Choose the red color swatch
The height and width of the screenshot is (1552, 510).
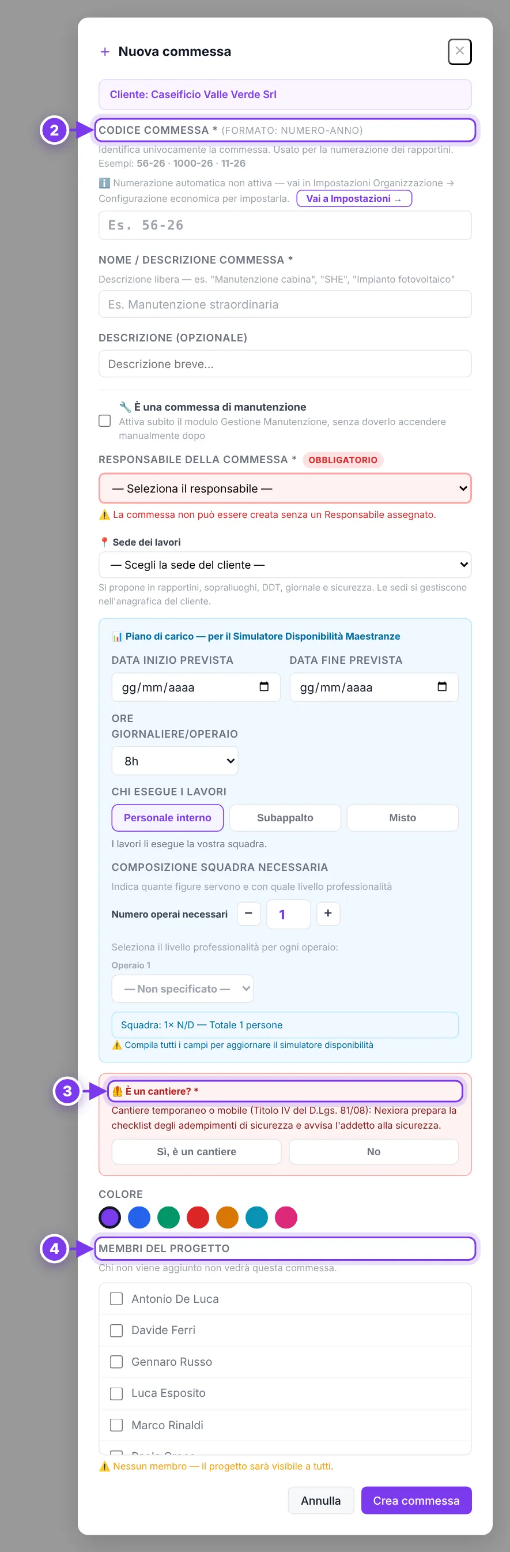coord(198,1217)
